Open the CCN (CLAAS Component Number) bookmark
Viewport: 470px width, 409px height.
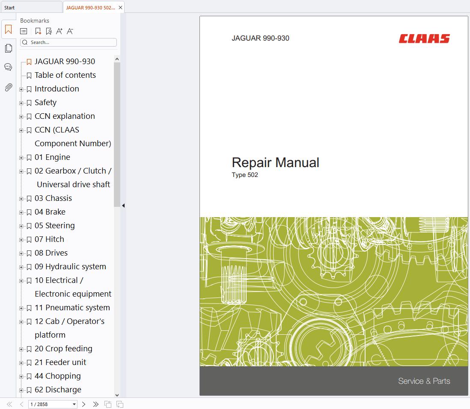tap(72, 136)
